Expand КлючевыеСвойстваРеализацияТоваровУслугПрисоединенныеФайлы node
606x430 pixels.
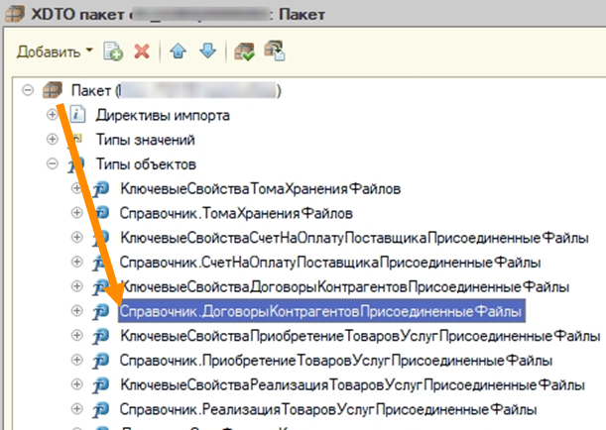tap(77, 384)
